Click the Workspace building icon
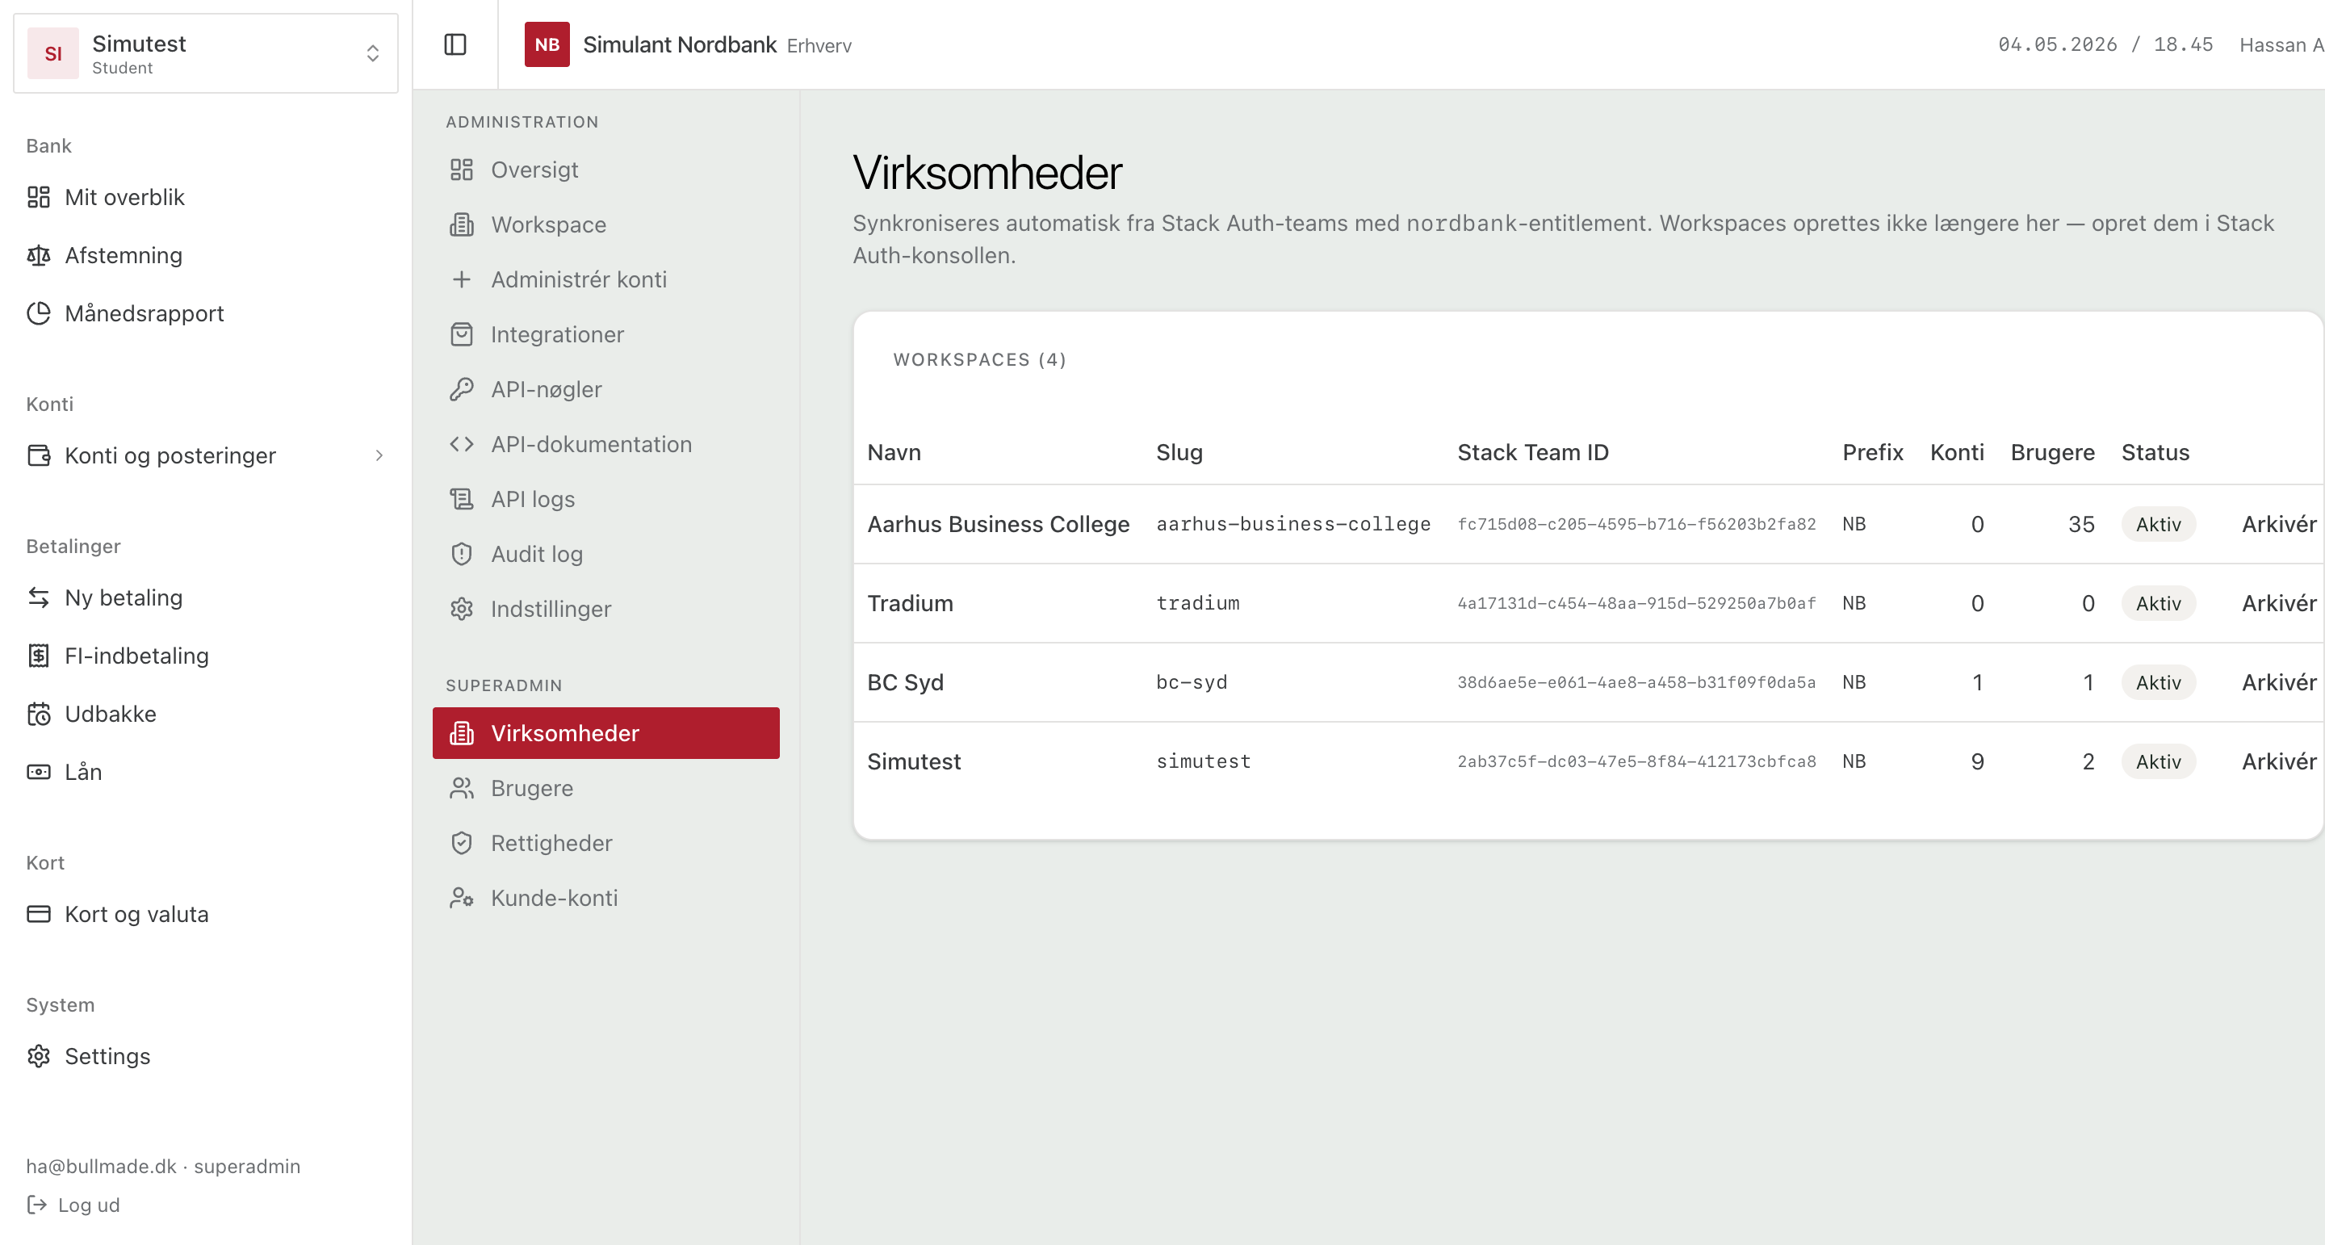 coord(461,224)
